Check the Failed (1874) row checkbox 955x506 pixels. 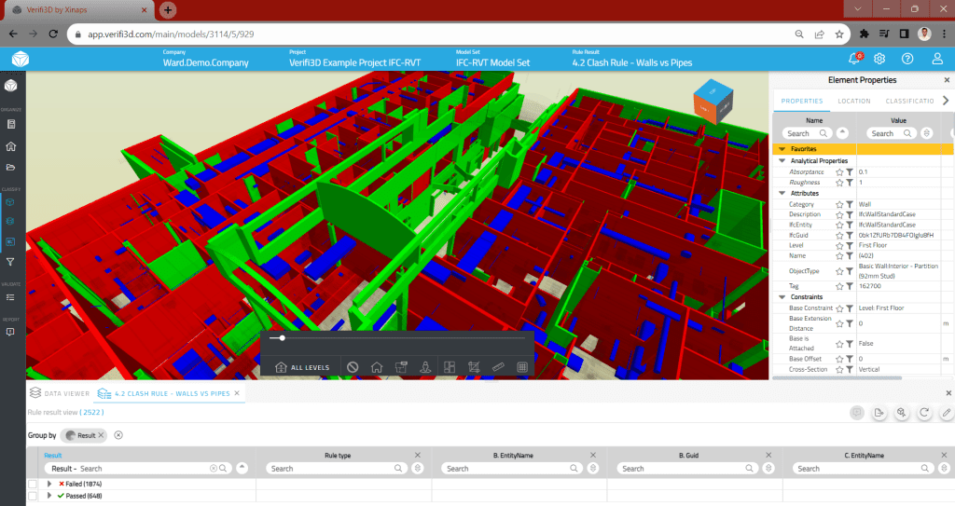click(x=33, y=484)
